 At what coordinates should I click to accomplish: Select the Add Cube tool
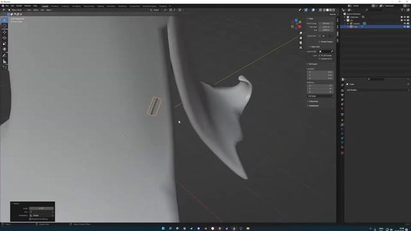pyautogui.click(x=4, y=67)
